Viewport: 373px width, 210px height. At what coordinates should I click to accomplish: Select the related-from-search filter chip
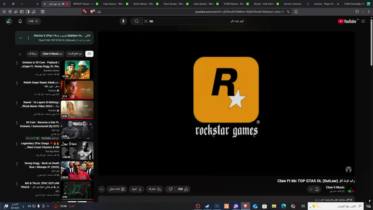(75, 54)
